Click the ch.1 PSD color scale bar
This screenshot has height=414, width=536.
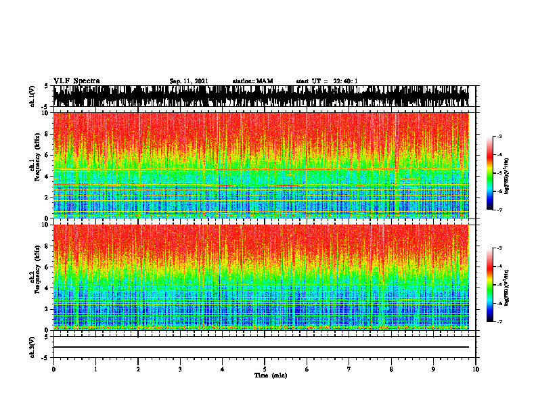490,173
